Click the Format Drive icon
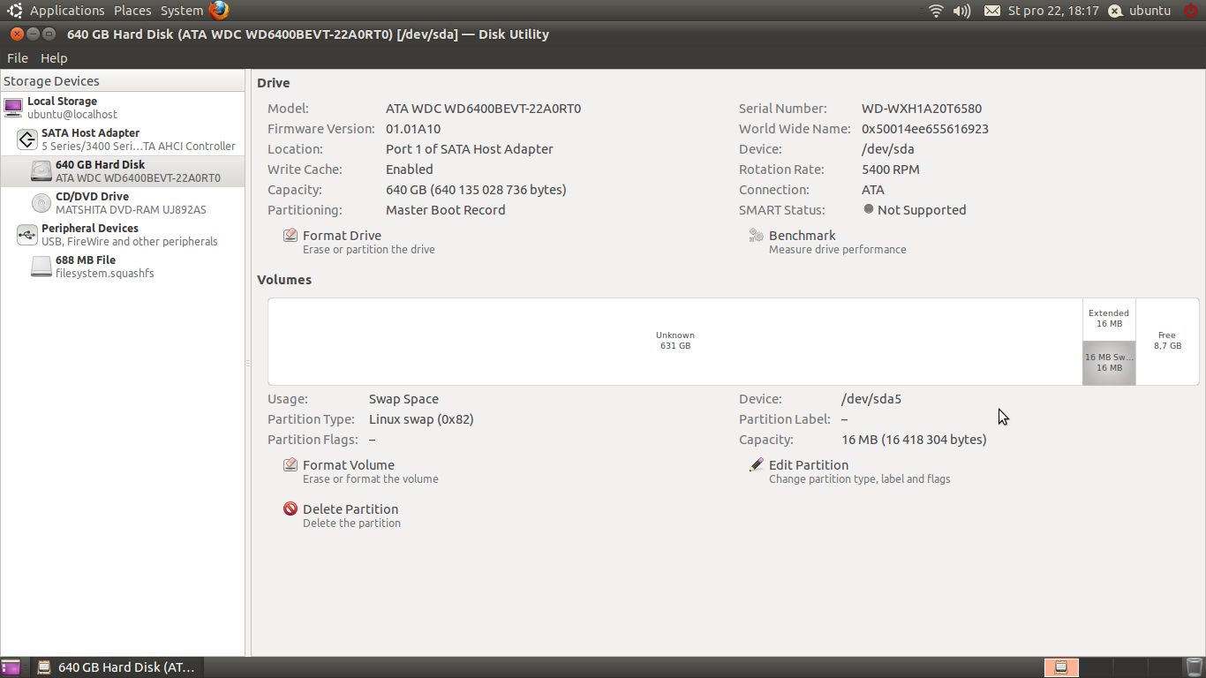 290,236
